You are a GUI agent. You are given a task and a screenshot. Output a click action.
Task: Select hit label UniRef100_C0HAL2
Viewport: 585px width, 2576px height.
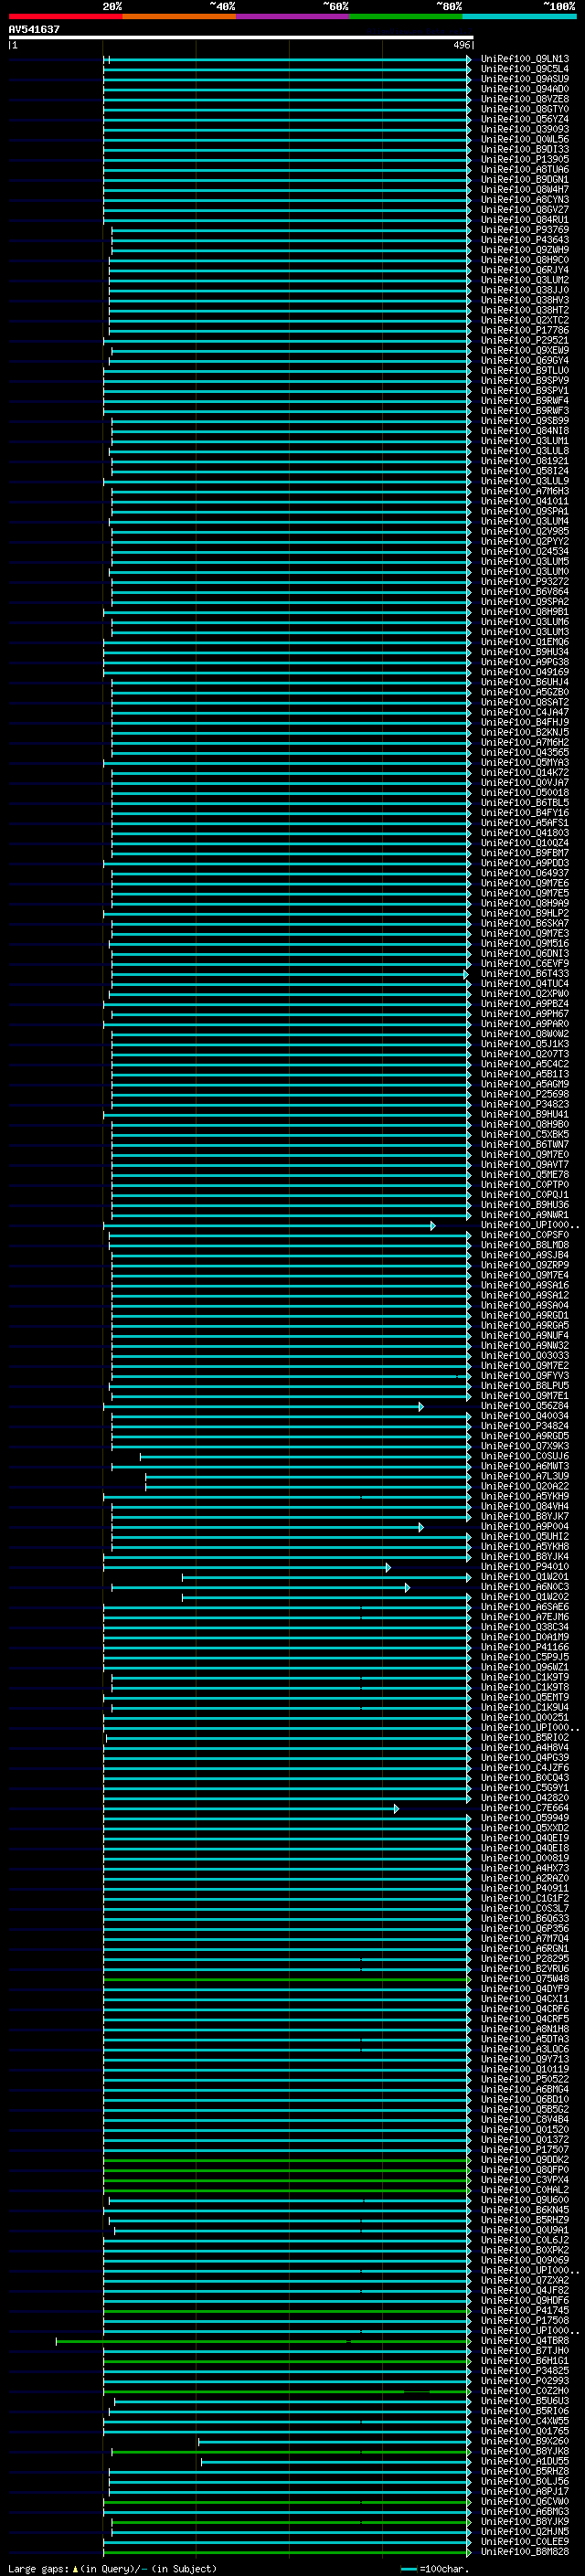(525, 2190)
